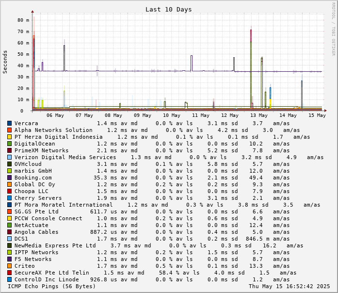Click the ICMP Echo Pings footer text
Screen dimensions: 338x293
[51, 286]
